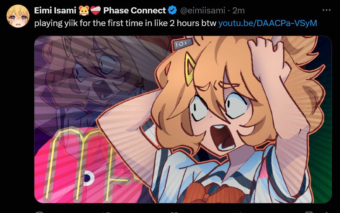
Task: Click the bandaged heart emoji
Action: click(x=95, y=10)
